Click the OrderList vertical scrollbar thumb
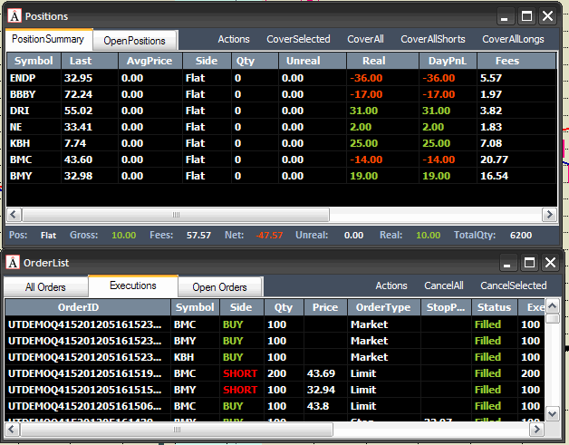Viewport: 569px width, 445px height. (x=552, y=319)
